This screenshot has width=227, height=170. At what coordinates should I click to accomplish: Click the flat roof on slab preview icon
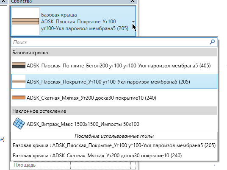(19, 65)
